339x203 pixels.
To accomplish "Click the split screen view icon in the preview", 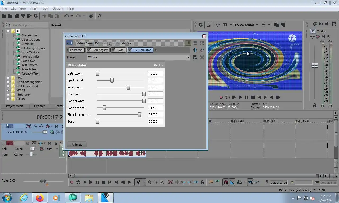I will (225, 25).
